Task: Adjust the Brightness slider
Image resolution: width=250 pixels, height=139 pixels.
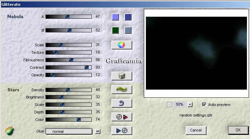Action: coord(68,97)
